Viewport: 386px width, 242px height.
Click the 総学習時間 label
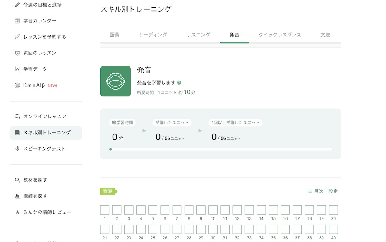122,123
